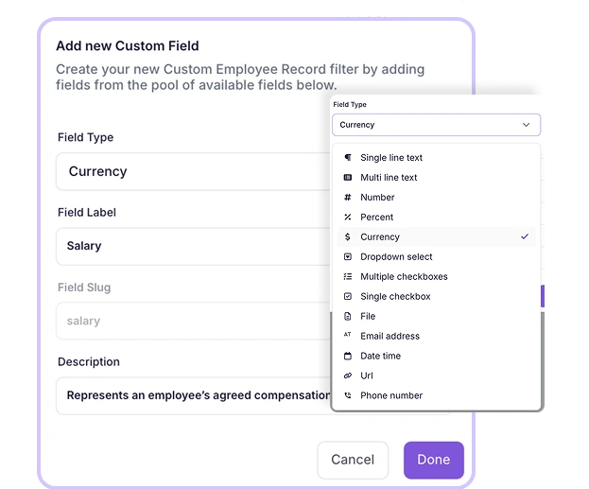Click the Phone number handset icon
The width and height of the screenshot is (589, 489).
348,395
